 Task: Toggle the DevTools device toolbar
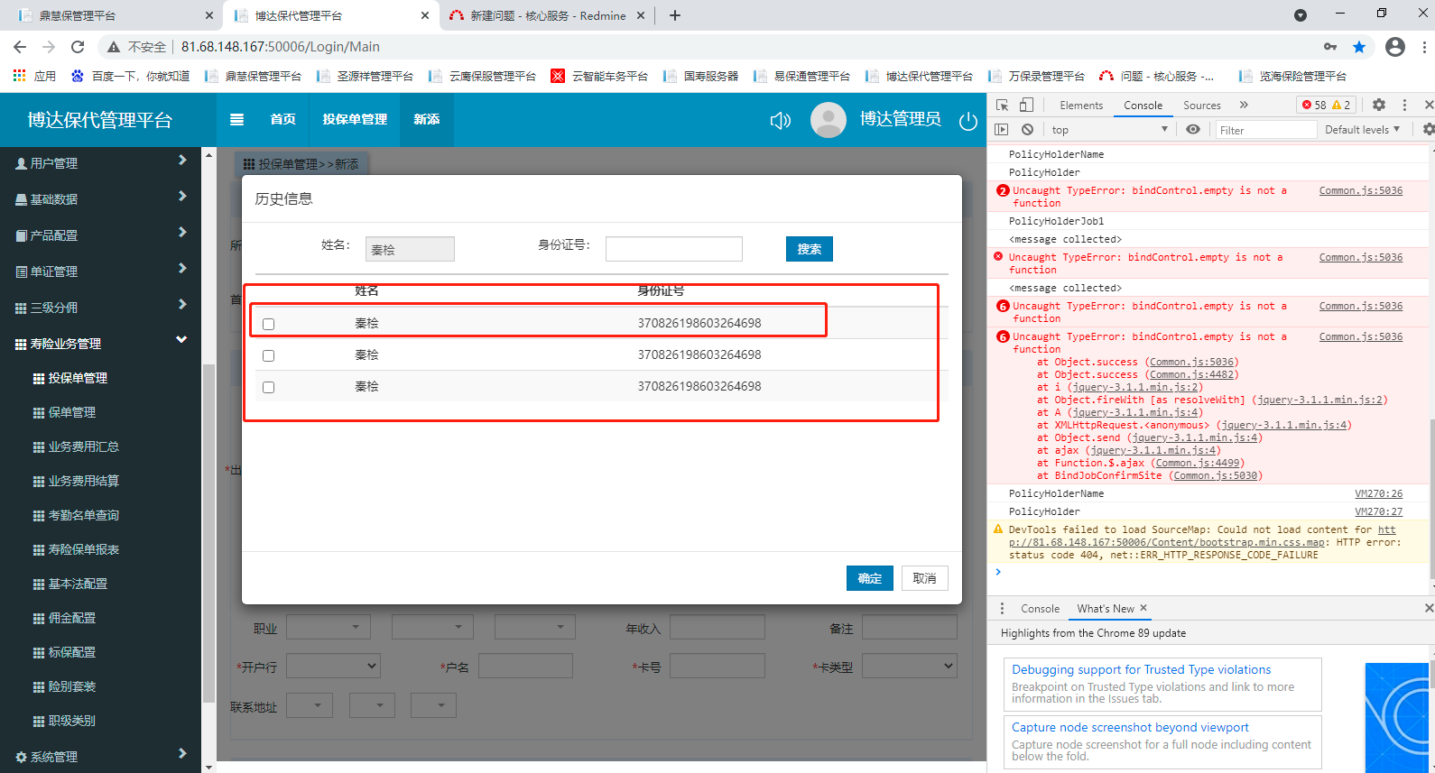(x=1026, y=106)
